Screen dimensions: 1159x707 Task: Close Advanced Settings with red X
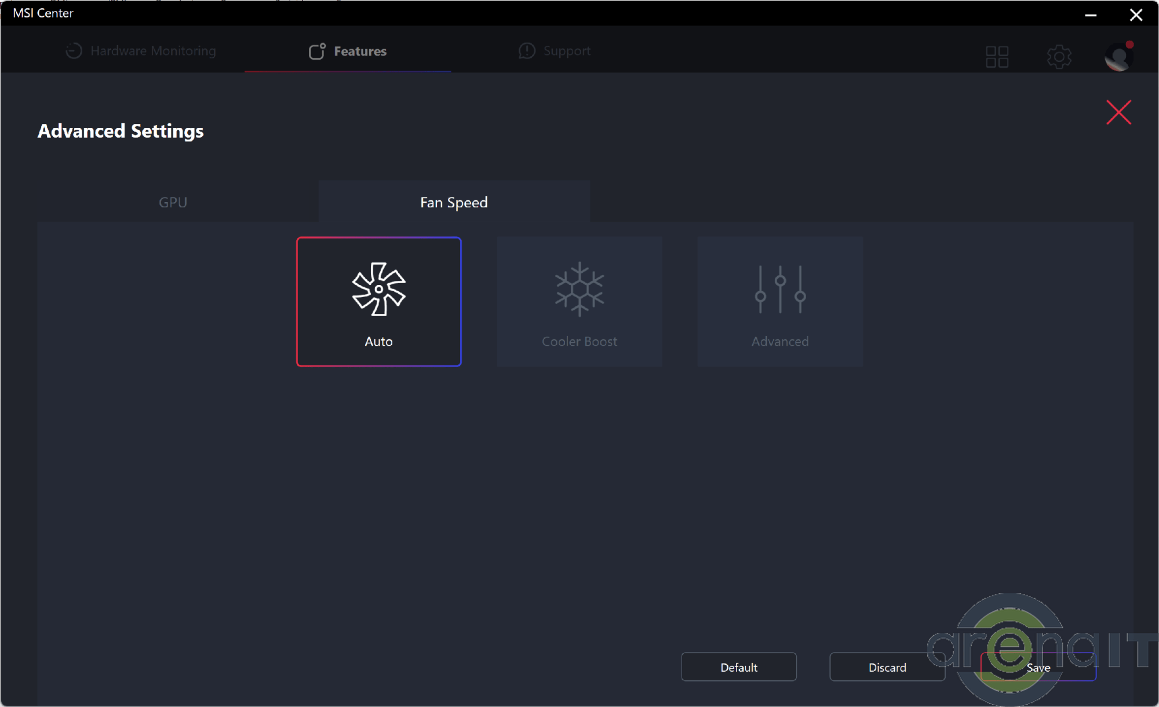click(1118, 112)
